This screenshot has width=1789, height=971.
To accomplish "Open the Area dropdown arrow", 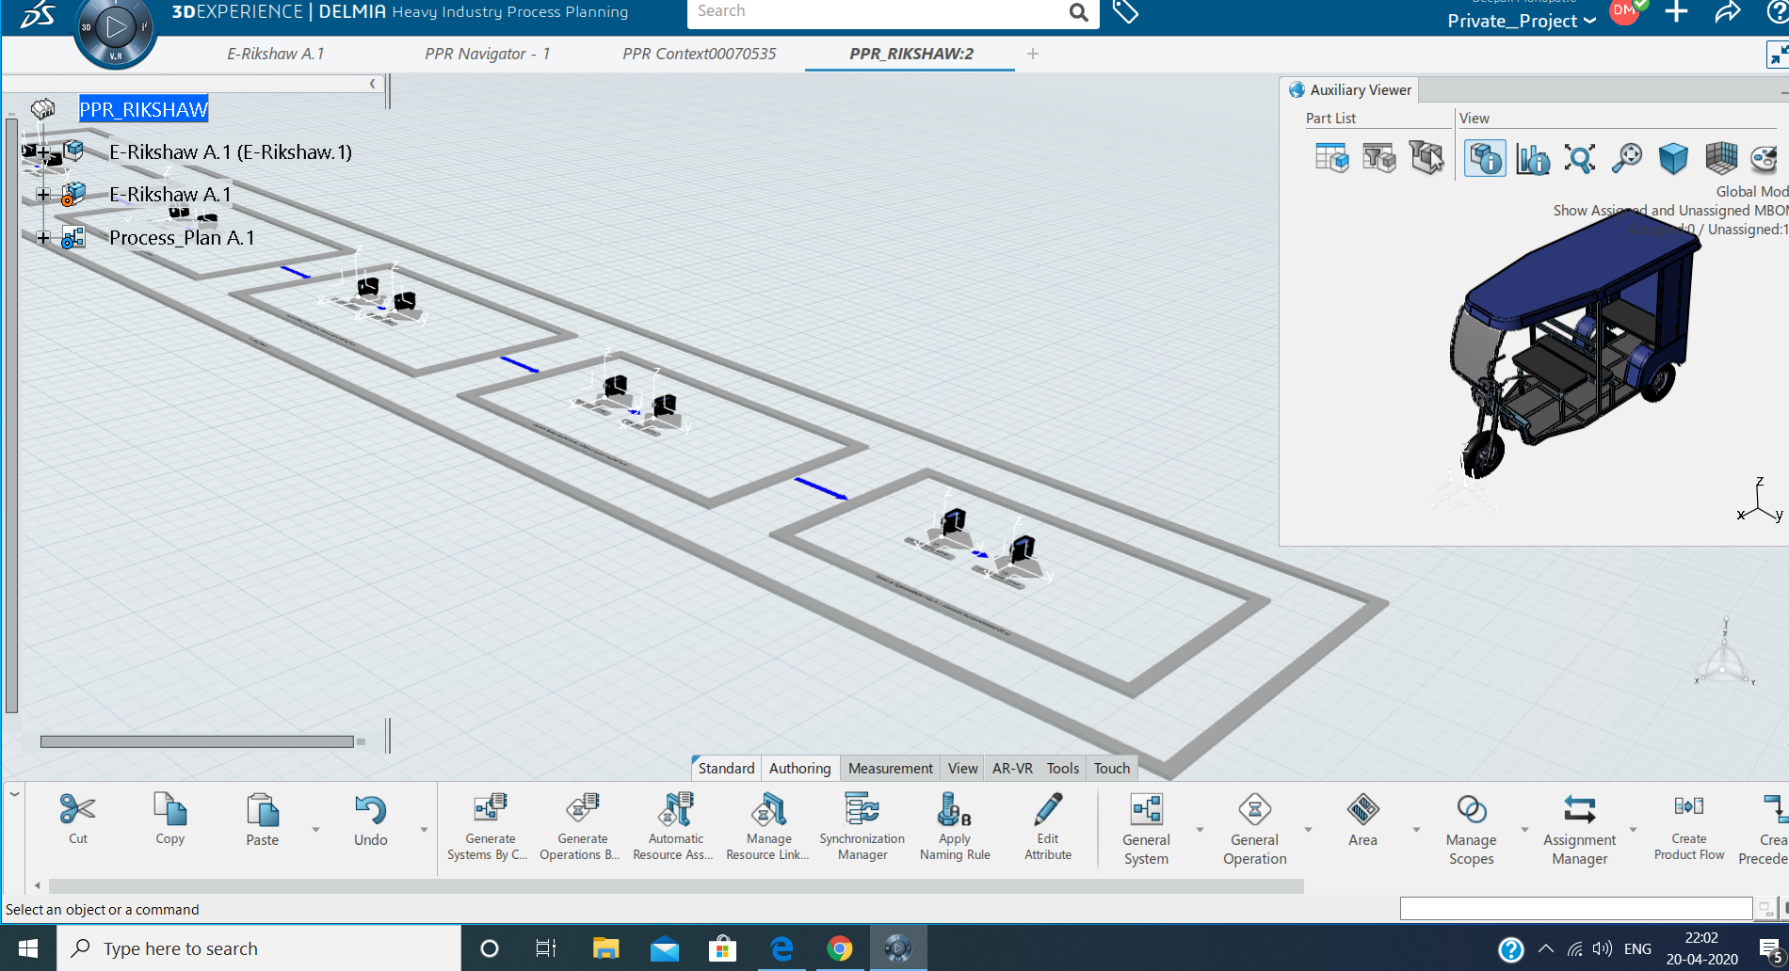I will pos(1416,830).
